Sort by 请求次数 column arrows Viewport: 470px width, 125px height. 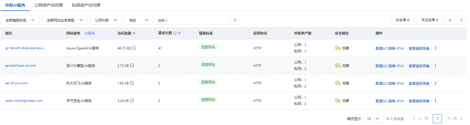tap(179, 33)
